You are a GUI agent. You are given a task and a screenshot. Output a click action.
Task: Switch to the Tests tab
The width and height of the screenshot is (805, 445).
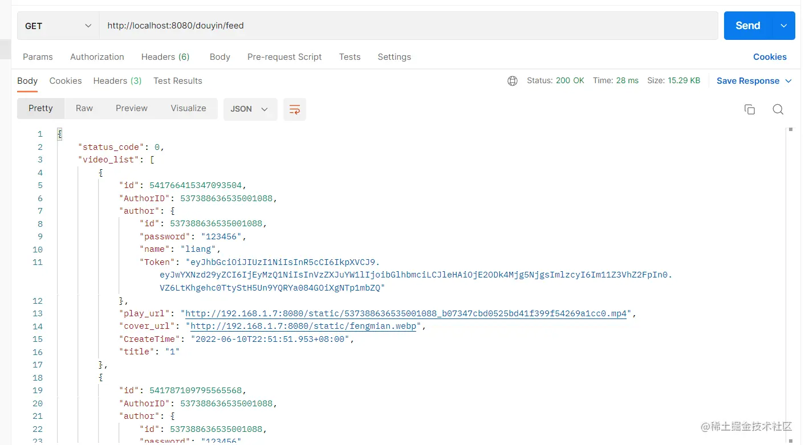tap(349, 57)
